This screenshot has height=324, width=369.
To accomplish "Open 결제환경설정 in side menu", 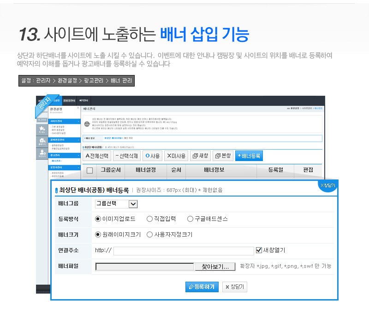I will click(x=57, y=145).
